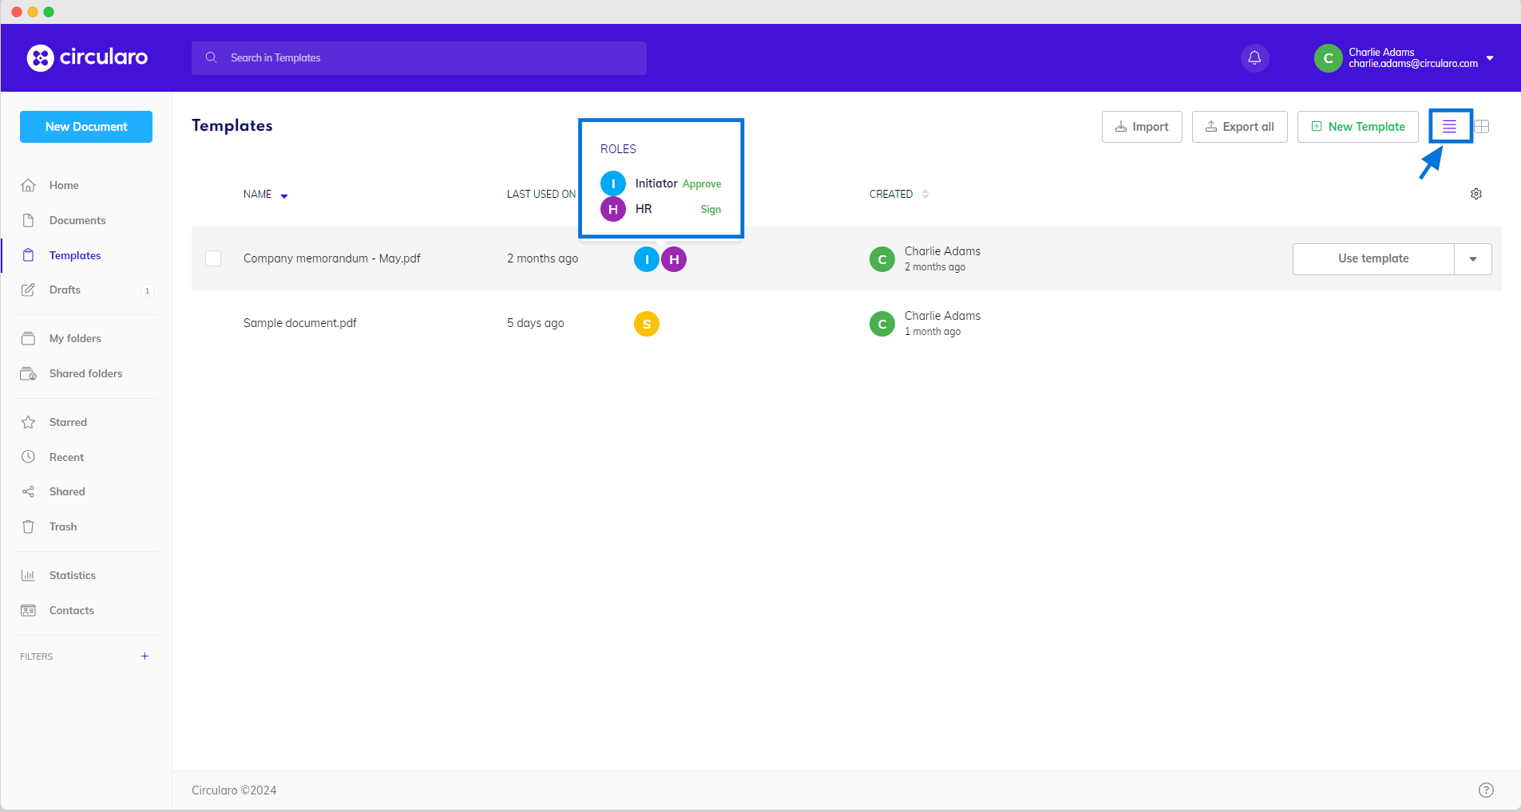Click the New Template button
The width and height of the screenshot is (1521, 812).
point(1357,126)
